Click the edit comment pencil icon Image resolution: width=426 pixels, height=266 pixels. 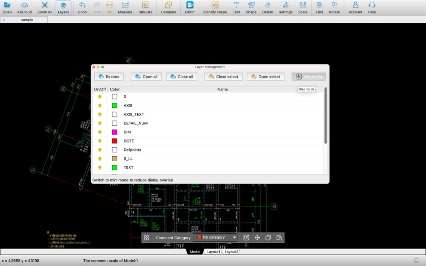246,237
